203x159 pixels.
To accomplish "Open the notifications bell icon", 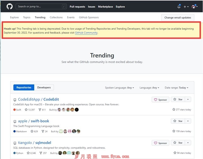I will (x=179, y=7).
